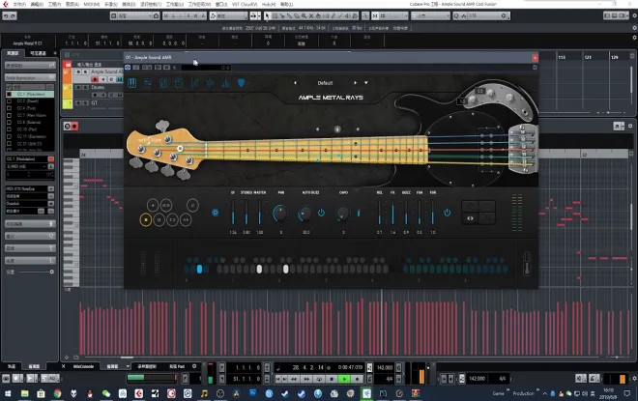Click the Auto Buzz knob

[x=305, y=214]
